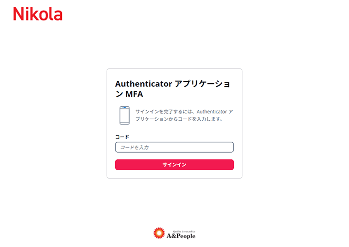Click the ampersand in A&People logo
The height and width of the screenshot is (247, 349).
tap(174, 236)
